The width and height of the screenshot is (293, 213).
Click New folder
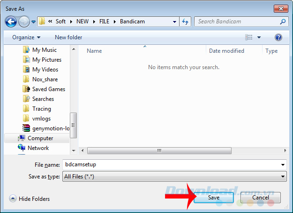68,37
